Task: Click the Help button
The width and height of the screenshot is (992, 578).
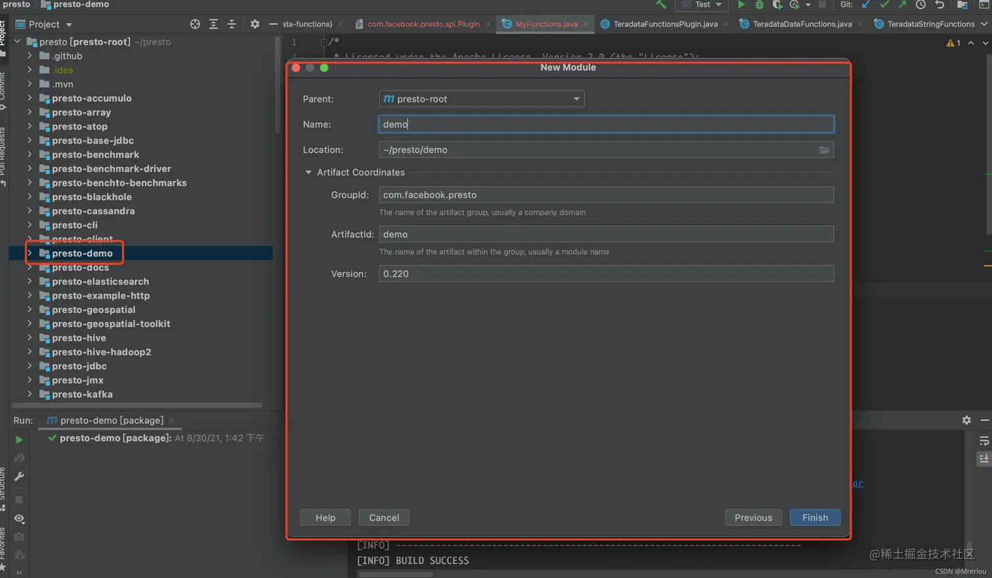Action: tap(325, 518)
